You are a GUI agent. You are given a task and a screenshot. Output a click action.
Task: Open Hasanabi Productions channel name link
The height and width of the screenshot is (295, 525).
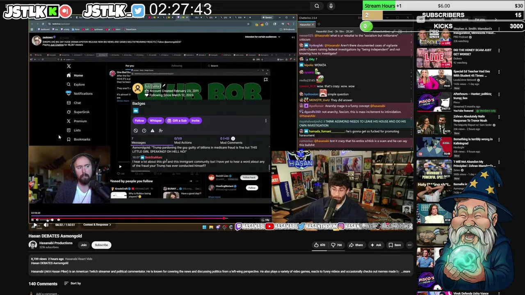pyautogui.click(x=56, y=243)
